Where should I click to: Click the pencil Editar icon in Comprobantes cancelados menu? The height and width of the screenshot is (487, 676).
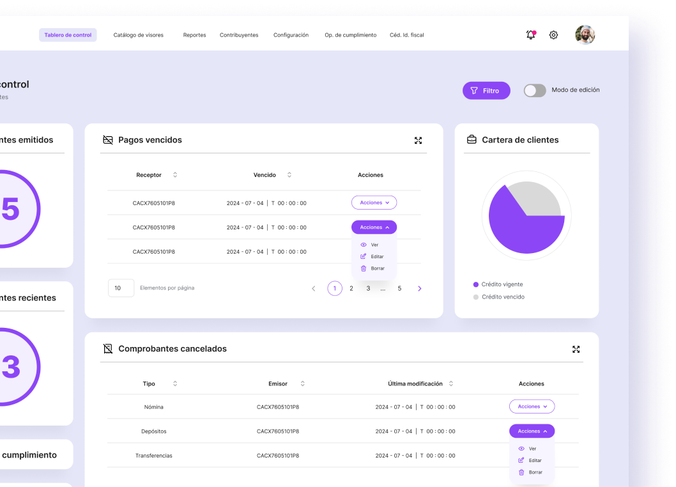pyautogui.click(x=521, y=460)
